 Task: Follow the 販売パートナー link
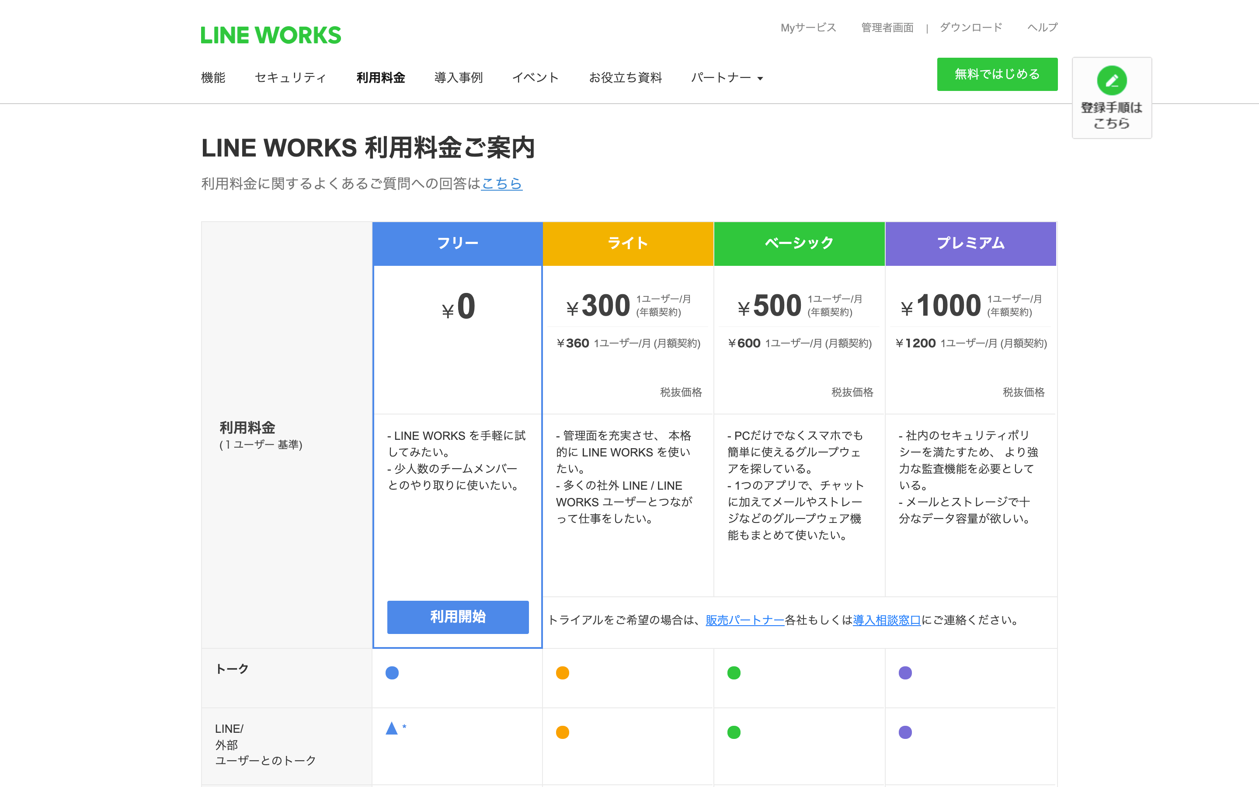click(744, 620)
